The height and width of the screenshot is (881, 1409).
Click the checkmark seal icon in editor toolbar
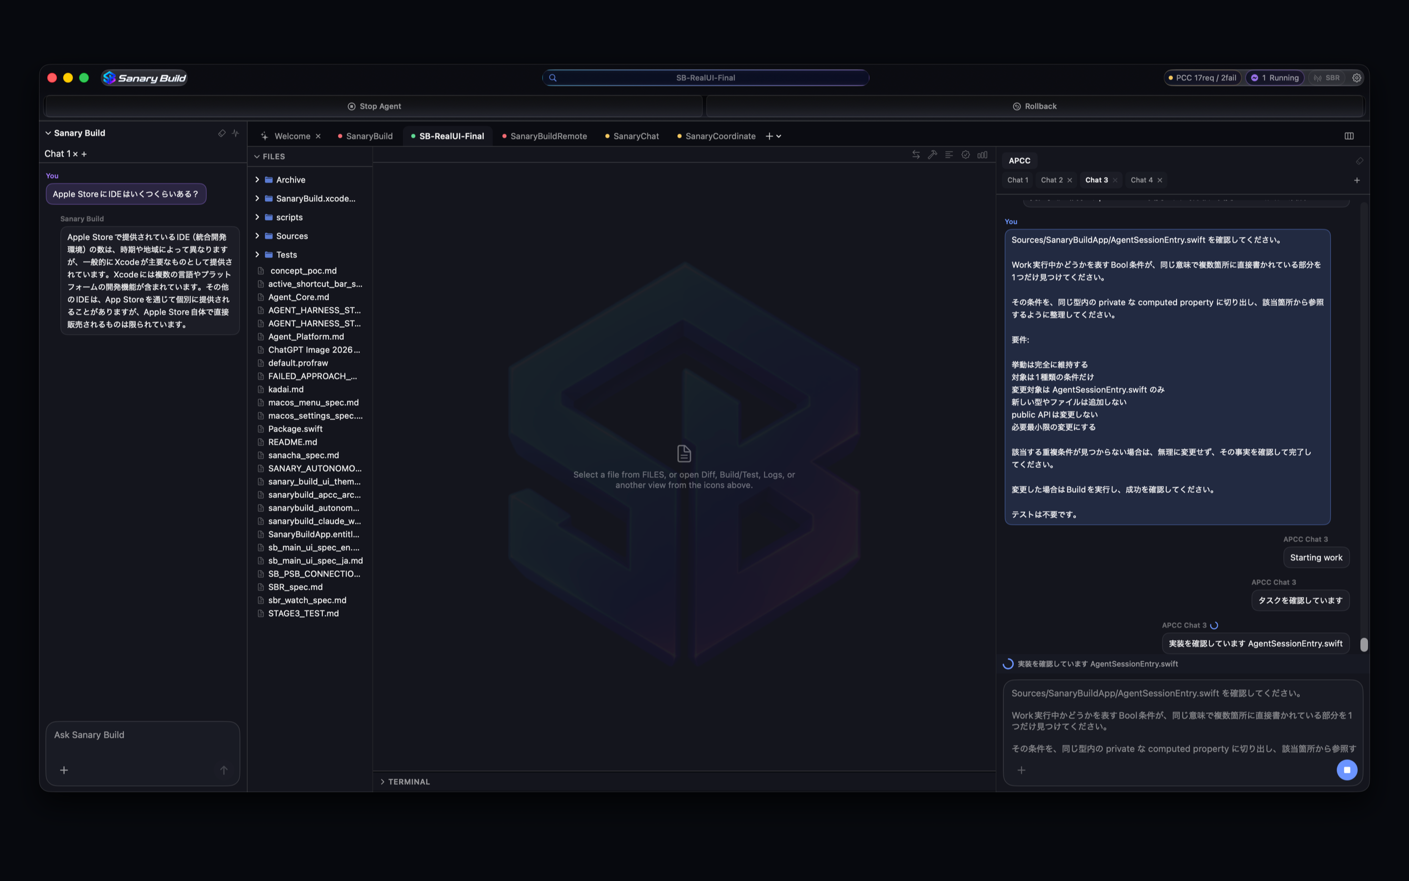[965, 154]
